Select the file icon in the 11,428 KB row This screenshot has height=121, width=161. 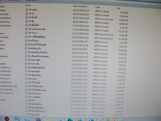[x=27, y=89]
